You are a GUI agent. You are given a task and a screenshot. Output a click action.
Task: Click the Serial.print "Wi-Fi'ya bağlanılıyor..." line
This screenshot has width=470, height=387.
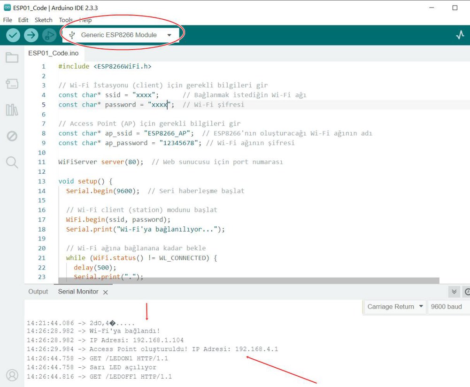coord(146,229)
